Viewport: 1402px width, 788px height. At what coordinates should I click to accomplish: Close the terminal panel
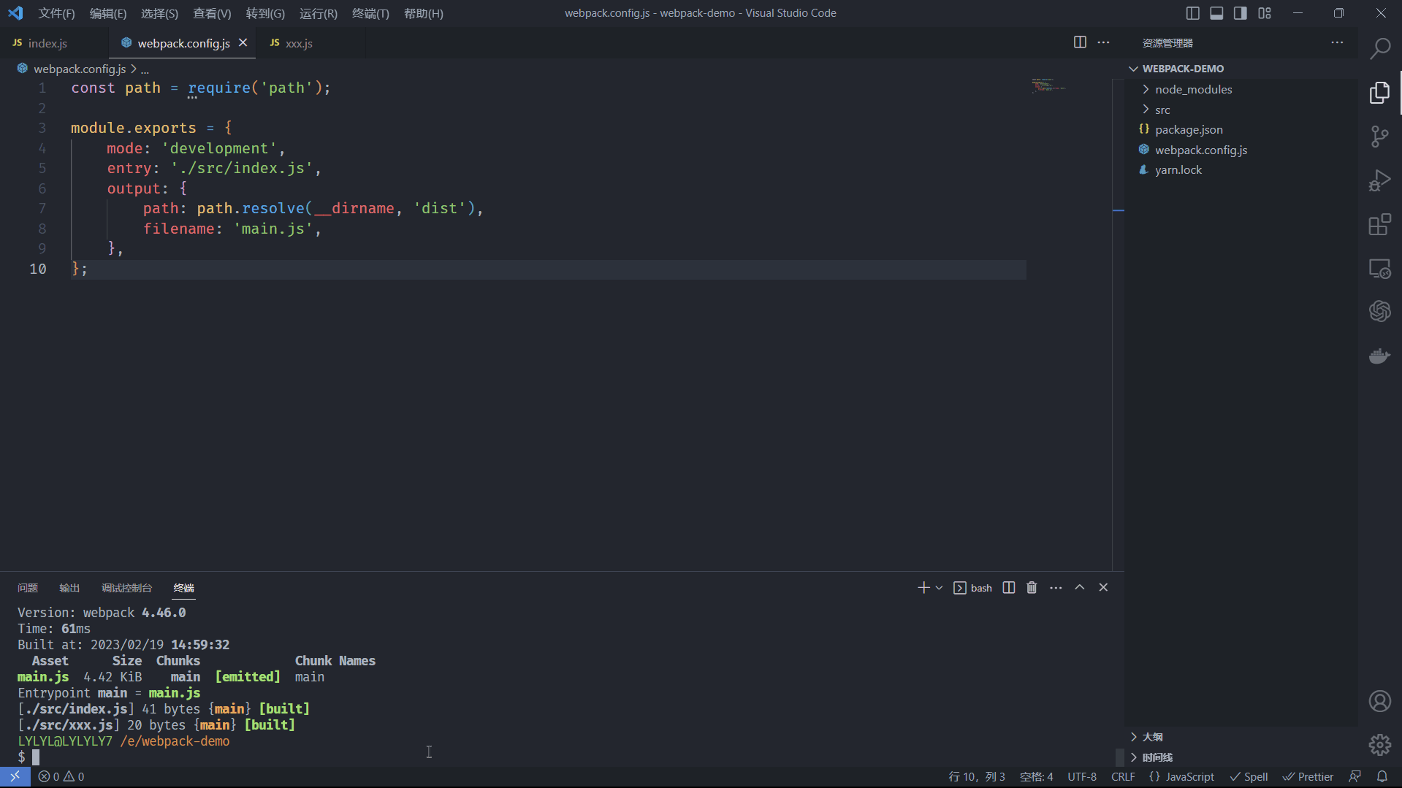[x=1103, y=588]
